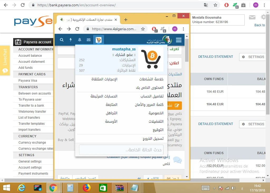Click the forum search magnifier icon
This screenshot has width=270, height=193.
click(x=62, y=40)
